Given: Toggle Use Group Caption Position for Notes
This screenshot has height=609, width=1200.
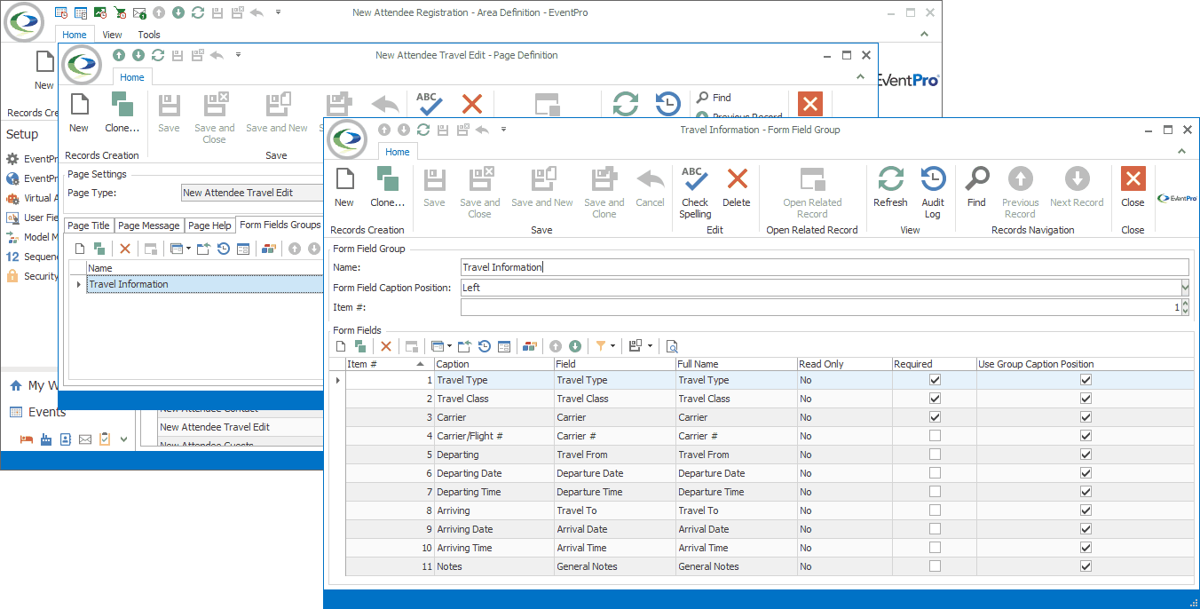Looking at the screenshot, I should (x=1086, y=566).
